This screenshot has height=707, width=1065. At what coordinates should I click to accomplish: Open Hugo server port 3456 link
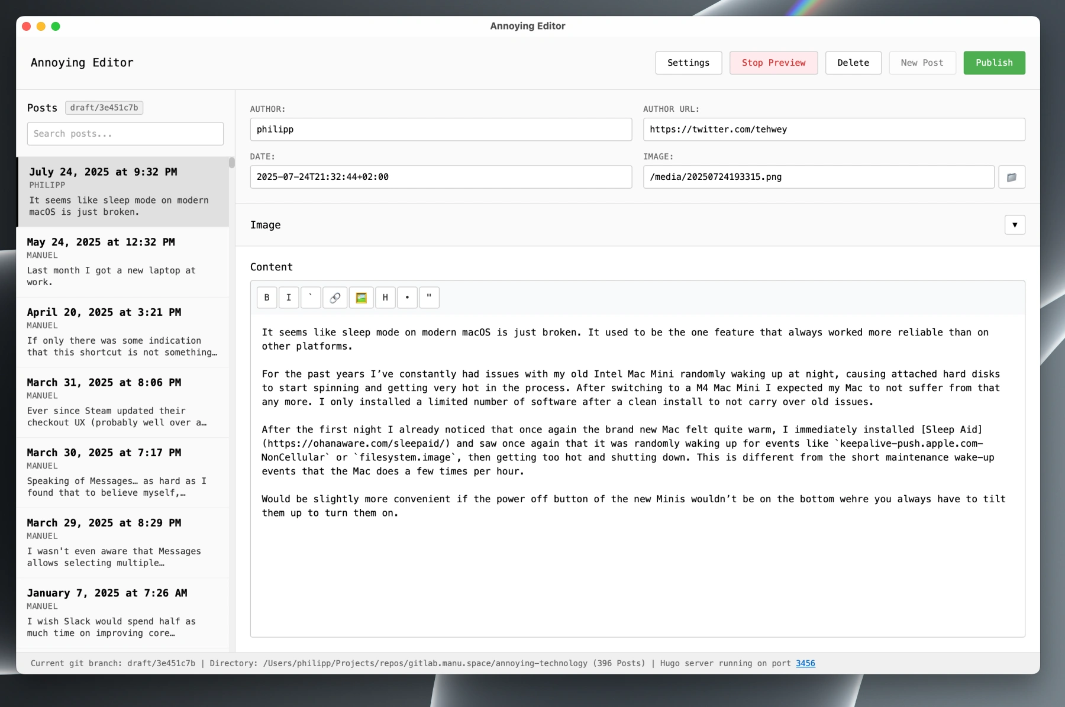click(805, 663)
